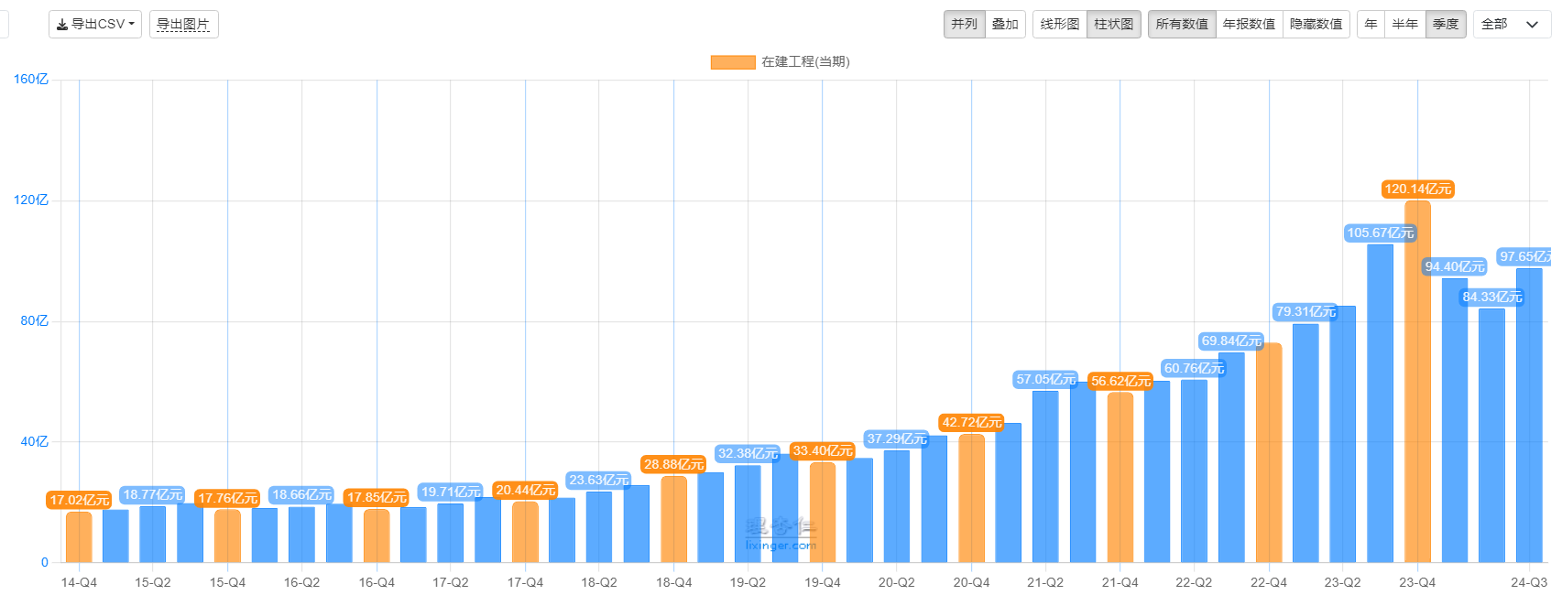Viewport: 1562px width, 606px height.
Task: Click the orange 在建工程 legend swatch
Action: click(x=733, y=62)
